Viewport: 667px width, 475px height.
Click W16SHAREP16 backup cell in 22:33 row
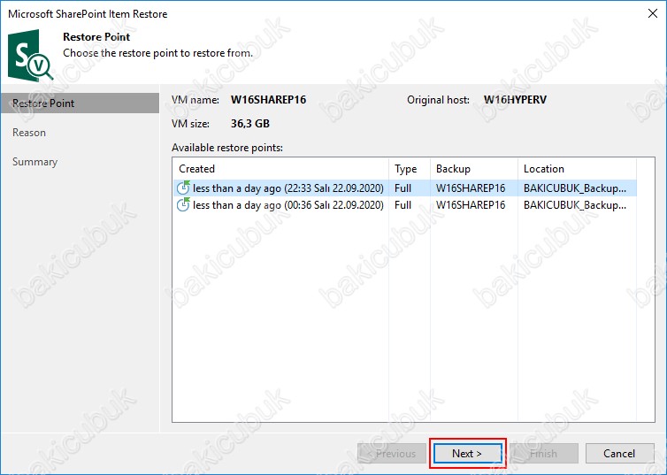click(471, 188)
